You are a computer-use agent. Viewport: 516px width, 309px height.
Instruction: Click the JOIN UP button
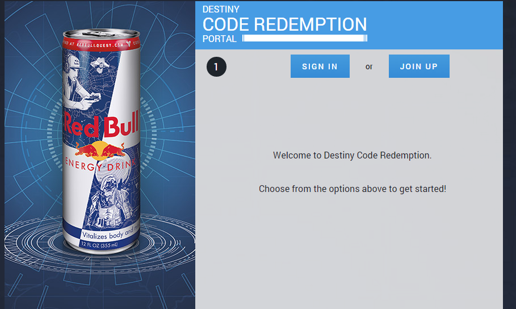click(x=419, y=66)
